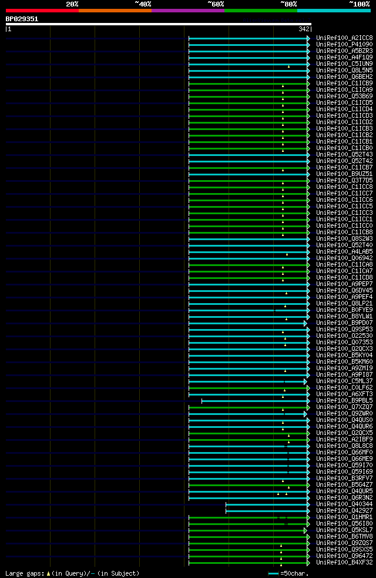Click the green alignment bar of UniRef100_B6TMV8
The width and height of the screenshot is (376, 578).
click(x=249, y=537)
